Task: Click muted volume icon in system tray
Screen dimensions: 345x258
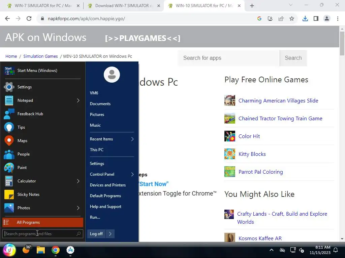Action: pos(302,250)
